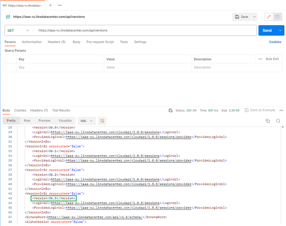Image resolution: width=286 pixels, height=226 pixels.
Task: Open the Cookies manager link
Action: tap(275, 42)
